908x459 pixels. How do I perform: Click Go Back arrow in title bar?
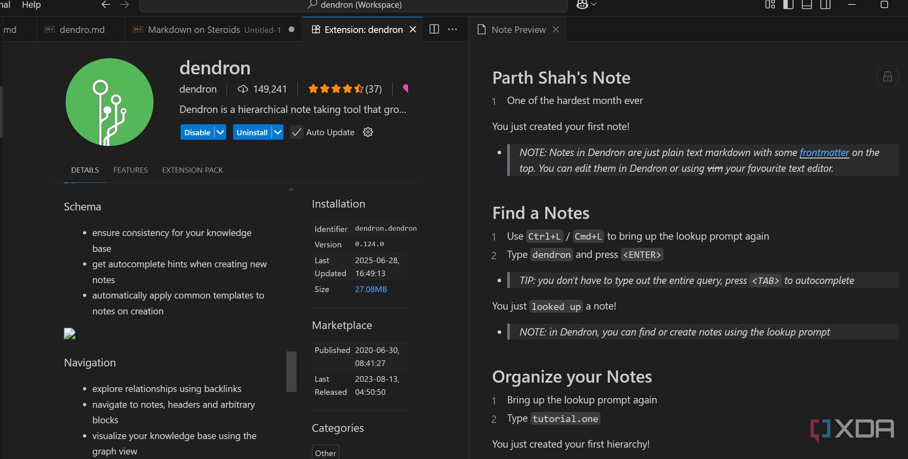pos(106,5)
